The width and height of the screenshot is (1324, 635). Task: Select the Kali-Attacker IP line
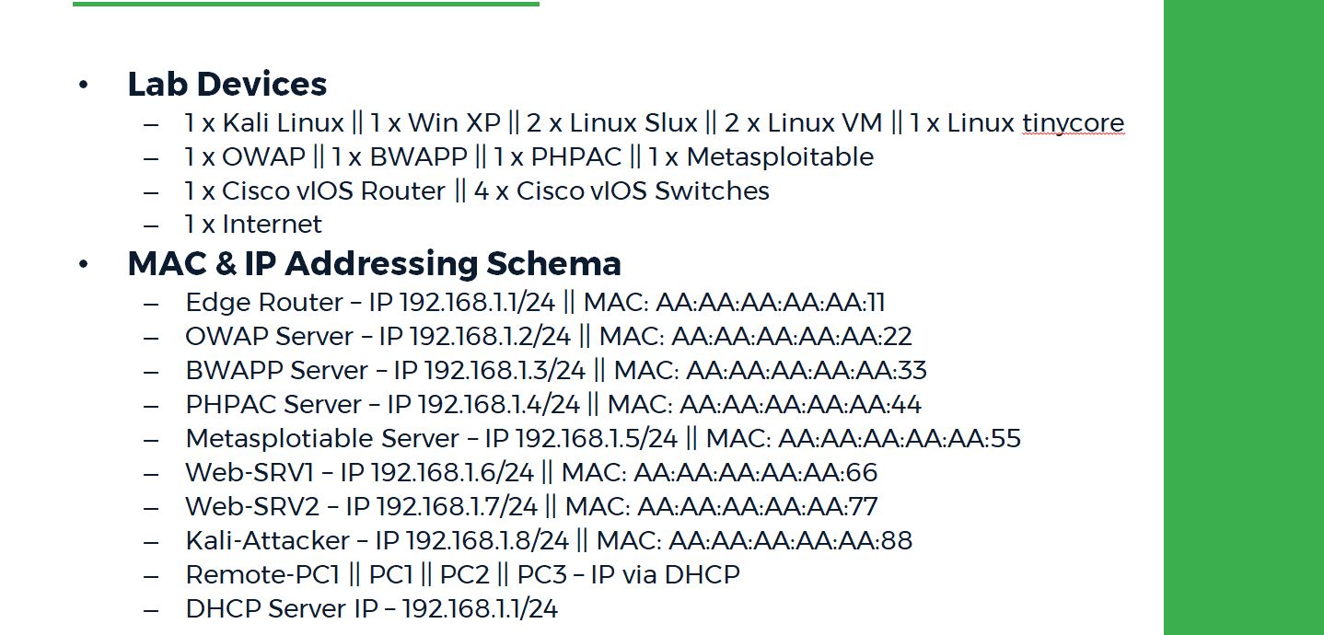(x=549, y=541)
